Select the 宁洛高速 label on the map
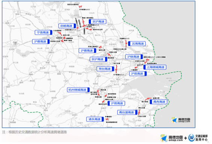Viewport: 212px width, 144px height. tap(43, 32)
